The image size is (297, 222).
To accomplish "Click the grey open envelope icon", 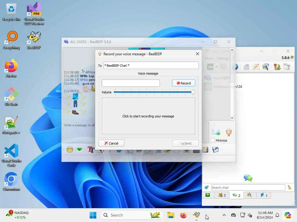I will pyautogui.click(x=246, y=67).
